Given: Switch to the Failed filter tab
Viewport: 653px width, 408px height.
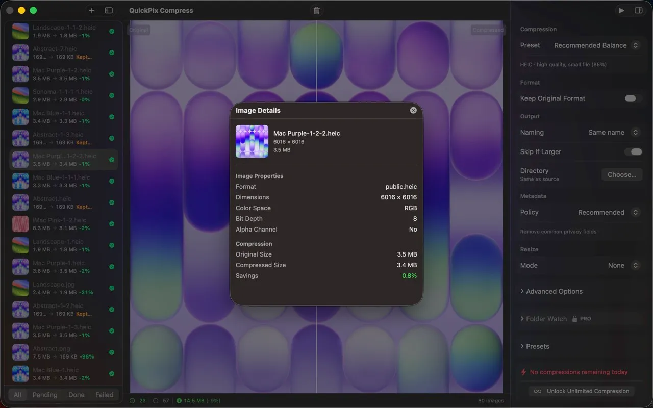Looking at the screenshot, I should click(105, 395).
